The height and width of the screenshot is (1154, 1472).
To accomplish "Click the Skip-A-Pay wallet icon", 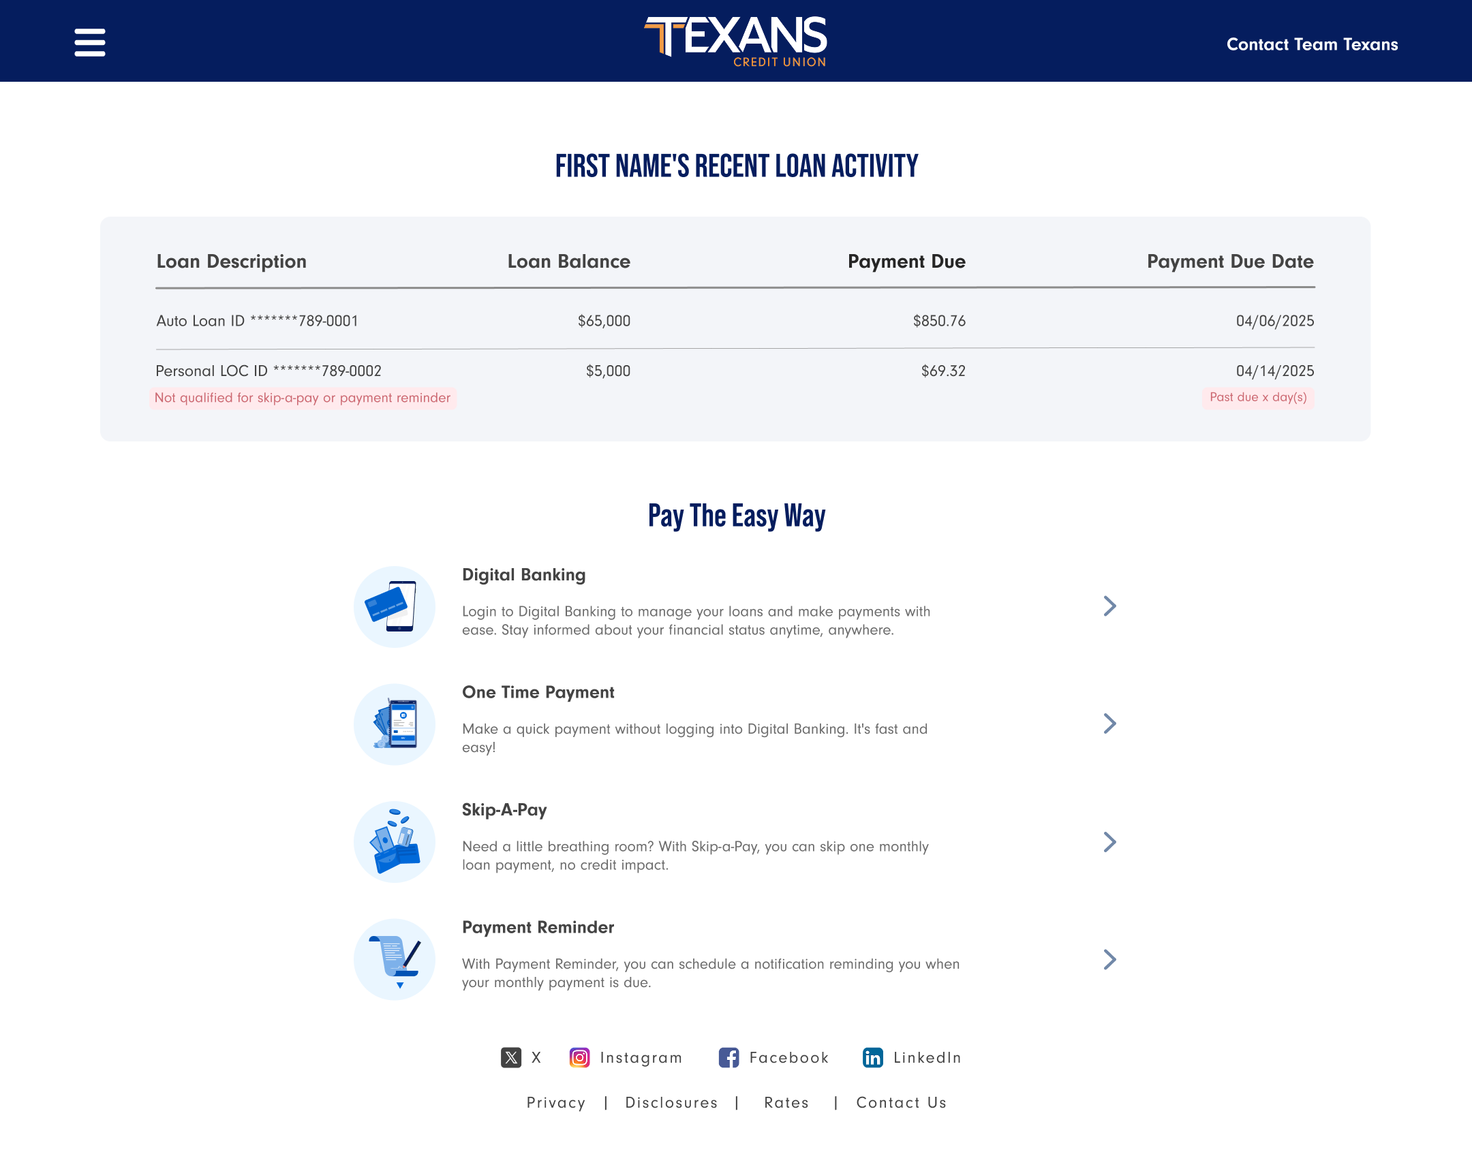I will (x=394, y=842).
